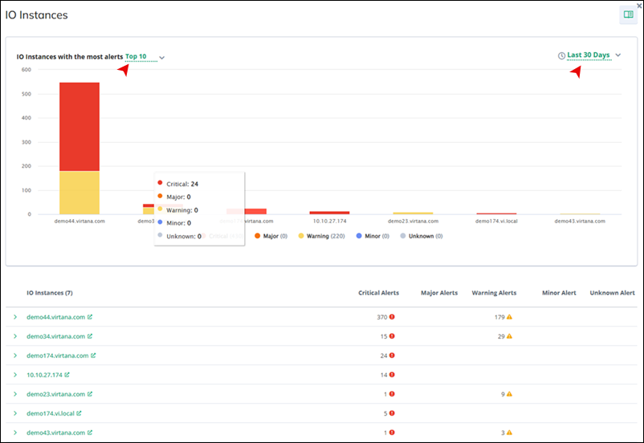Viewport: 644px width, 443px height.
Task: Toggle the Warning (220) legend item
Action: coord(321,236)
